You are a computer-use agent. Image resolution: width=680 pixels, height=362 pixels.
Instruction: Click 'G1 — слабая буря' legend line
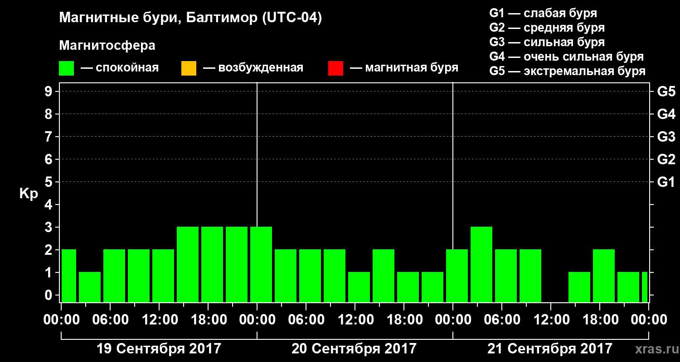[543, 13]
